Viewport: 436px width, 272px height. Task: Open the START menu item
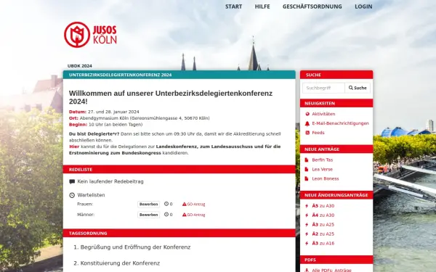(x=233, y=7)
